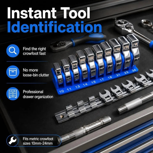The width and height of the screenshot is (153, 153).
Task: Click the white wrench icon
Action: click(x=12, y=141)
